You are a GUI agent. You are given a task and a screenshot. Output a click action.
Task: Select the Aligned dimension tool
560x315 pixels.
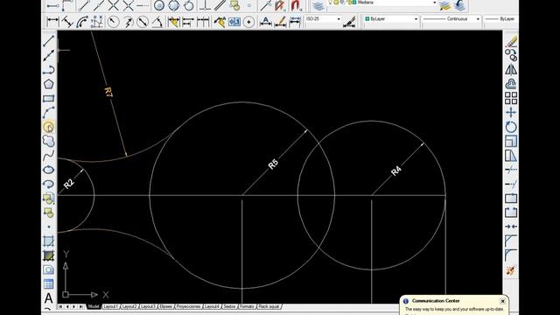tap(67, 22)
